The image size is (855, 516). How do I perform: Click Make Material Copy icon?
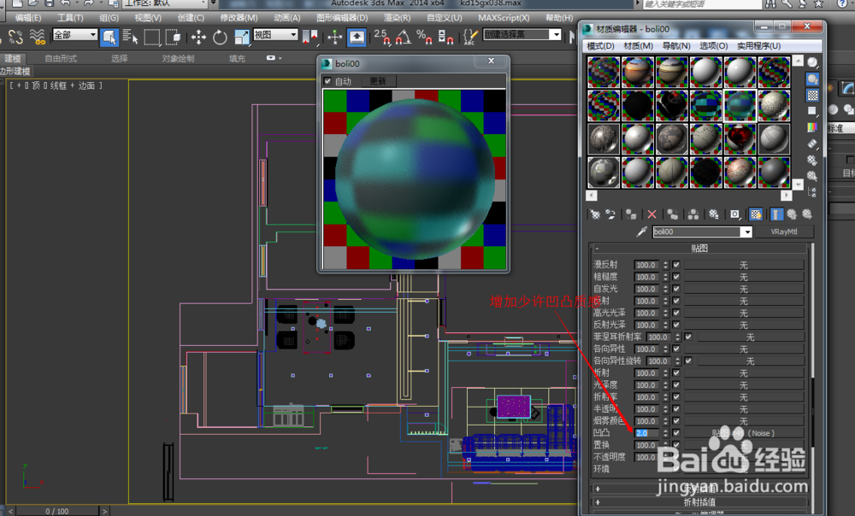tap(673, 214)
